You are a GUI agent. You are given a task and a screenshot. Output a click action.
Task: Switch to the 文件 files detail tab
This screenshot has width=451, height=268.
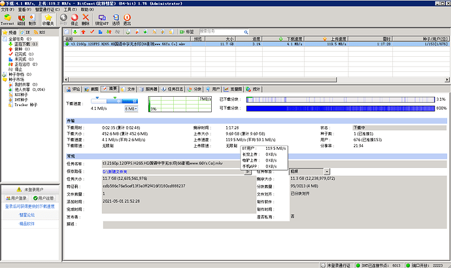click(127, 89)
